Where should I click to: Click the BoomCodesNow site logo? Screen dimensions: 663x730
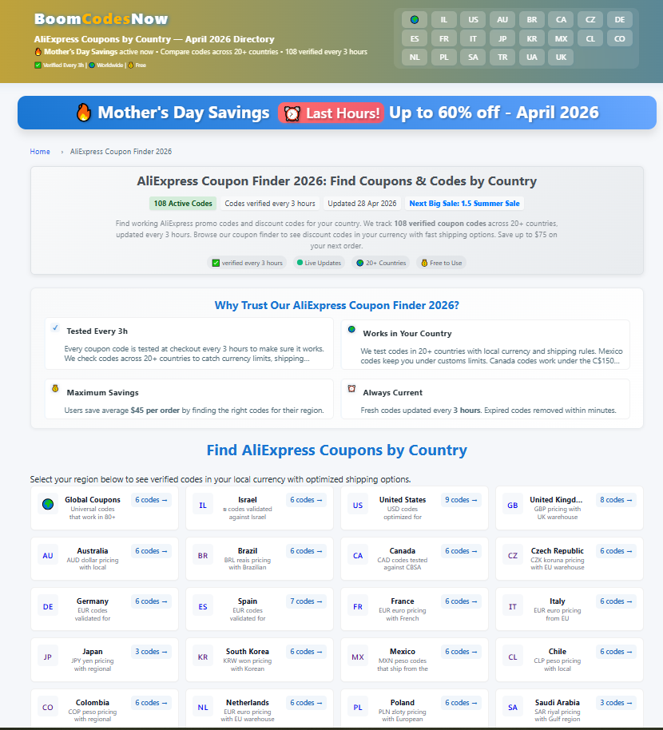coord(101,19)
